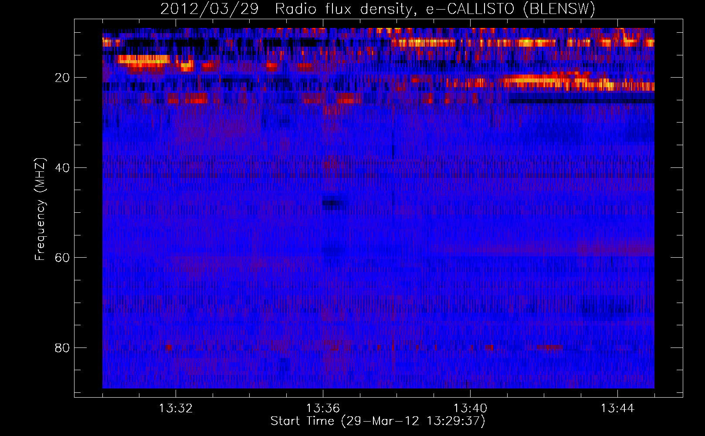Click the "13:36" time tick label
705x436 pixels.
(323, 409)
